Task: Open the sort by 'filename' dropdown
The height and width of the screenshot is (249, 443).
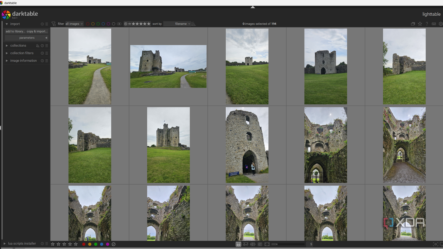Action: click(177, 24)
